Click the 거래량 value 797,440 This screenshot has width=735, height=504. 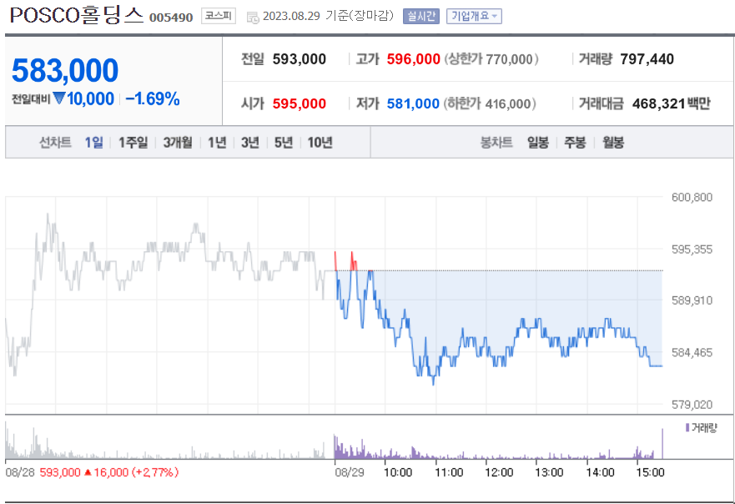(x=647, y=59)
